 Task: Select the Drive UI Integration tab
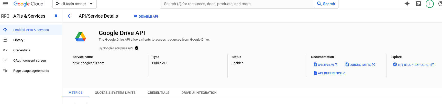tap(199, 93)
